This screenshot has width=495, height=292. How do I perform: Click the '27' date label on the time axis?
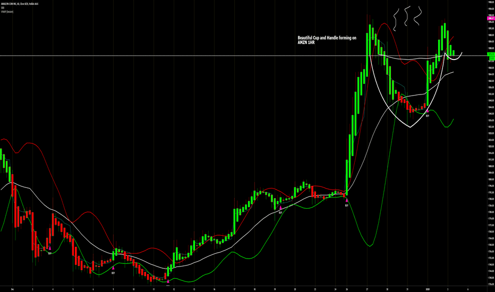coord(367,289)
